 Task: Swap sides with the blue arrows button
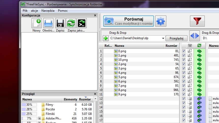[195, 36]
